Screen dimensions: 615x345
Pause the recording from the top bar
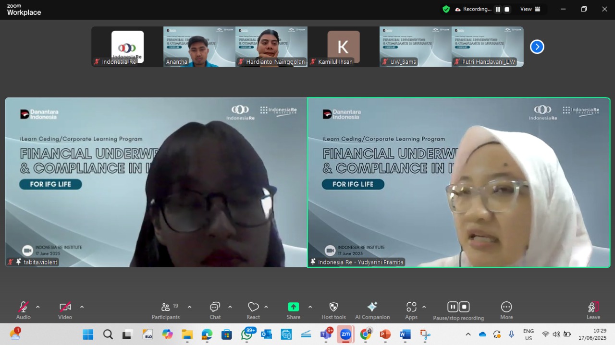point(498,9)
